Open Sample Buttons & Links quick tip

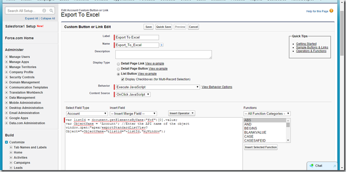[312, 47]
